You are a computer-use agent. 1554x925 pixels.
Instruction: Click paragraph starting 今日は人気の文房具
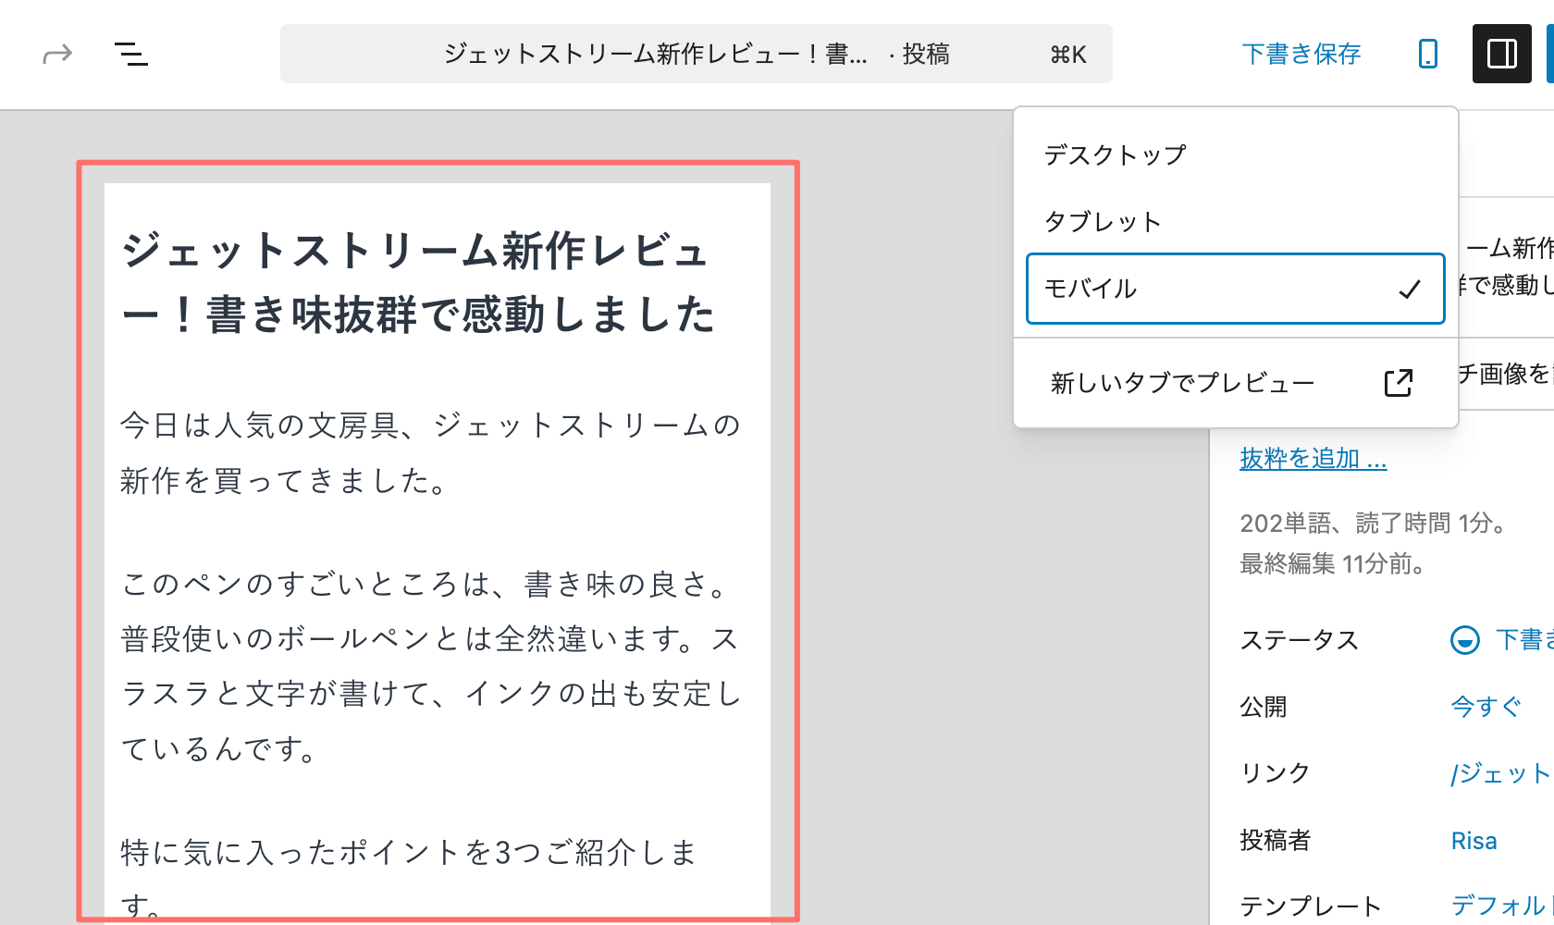click(431, 452)
